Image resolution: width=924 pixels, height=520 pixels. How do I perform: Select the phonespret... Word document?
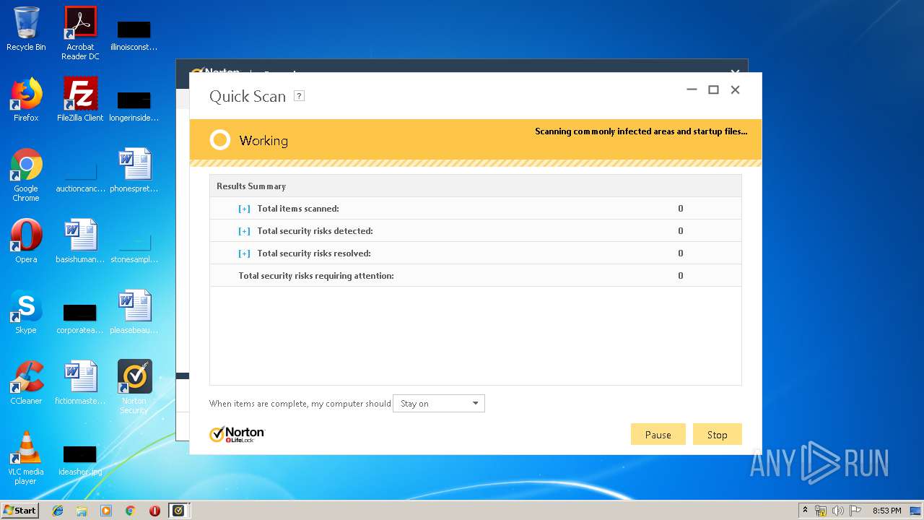pyautogui.click(x=134, y=170)
